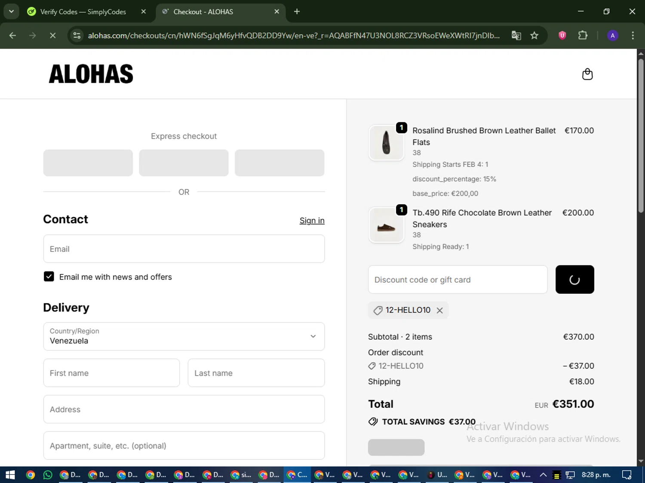Focus the Address field

click(x=184, y=409)
